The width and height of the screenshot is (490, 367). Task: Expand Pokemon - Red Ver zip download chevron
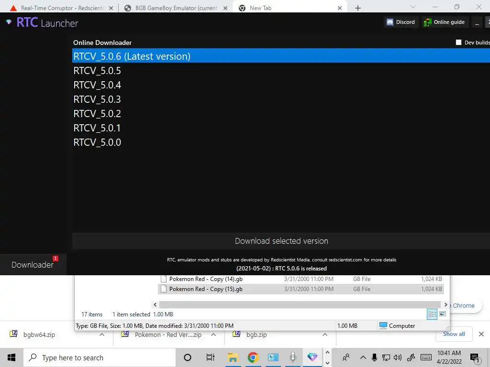213,335
